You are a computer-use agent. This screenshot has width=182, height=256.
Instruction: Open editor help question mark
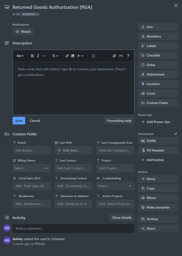tap(128, 56)
